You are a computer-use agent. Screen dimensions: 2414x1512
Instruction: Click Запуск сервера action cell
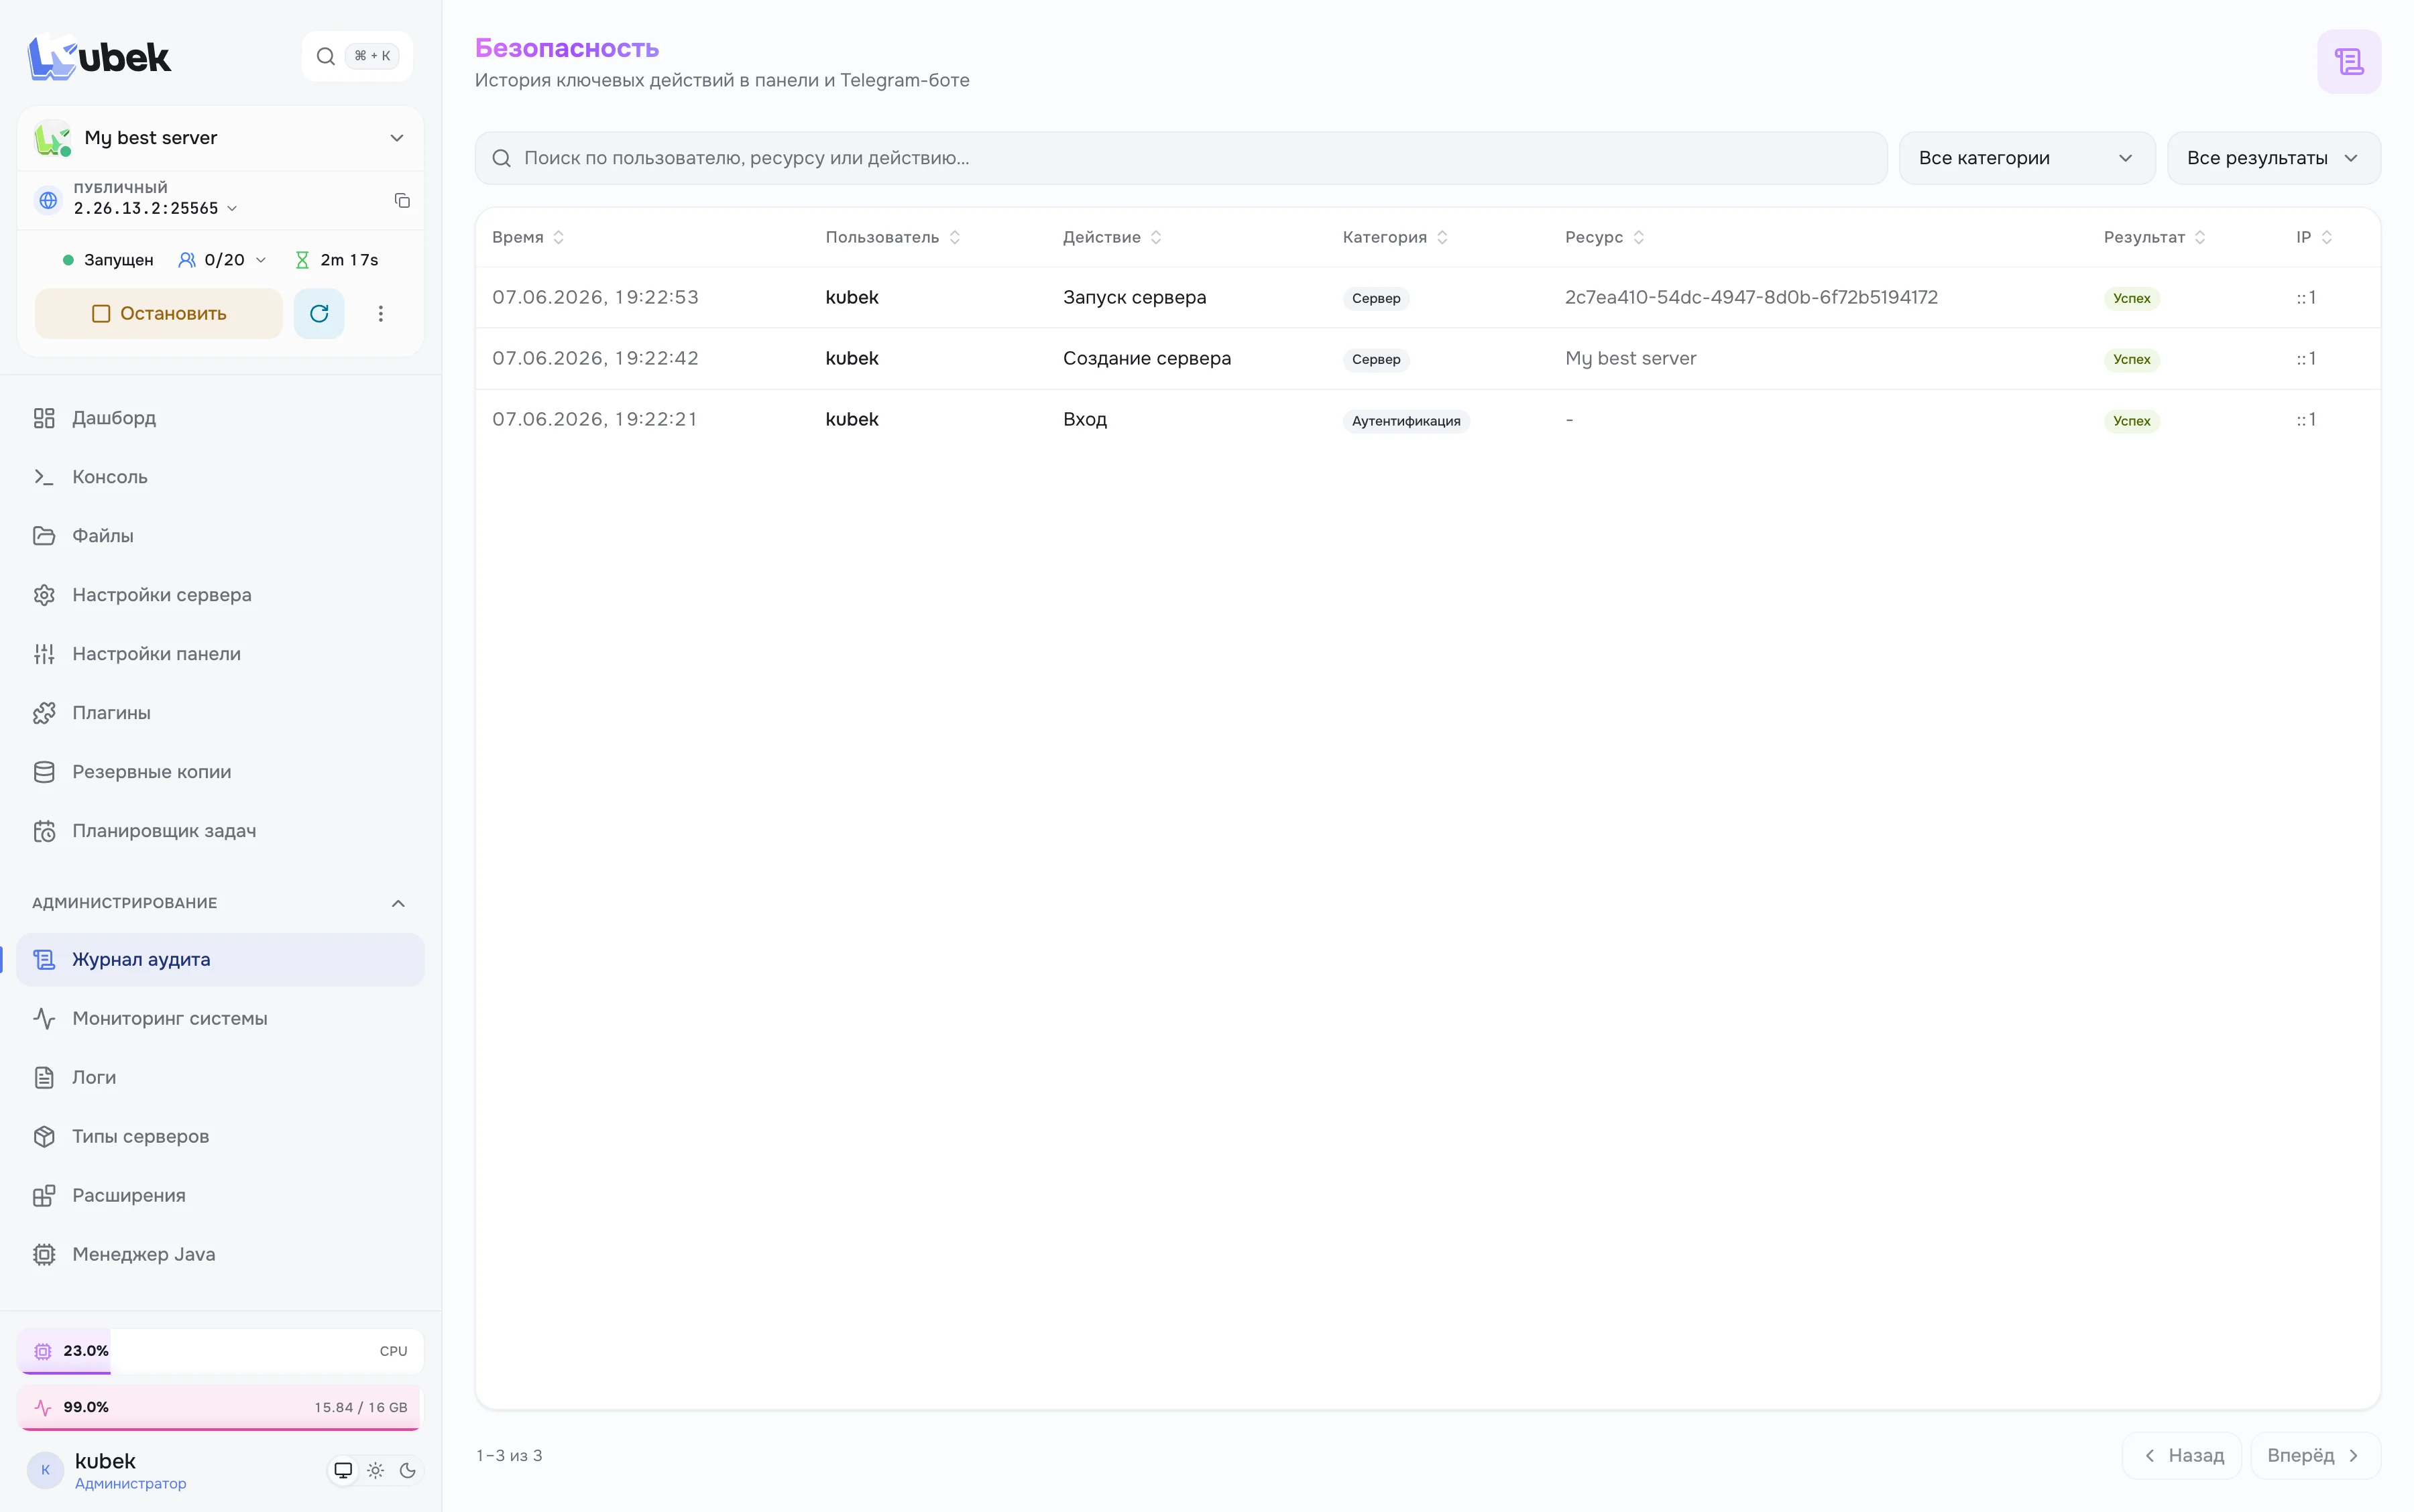pyautogui.click(x=1135, y=297)
